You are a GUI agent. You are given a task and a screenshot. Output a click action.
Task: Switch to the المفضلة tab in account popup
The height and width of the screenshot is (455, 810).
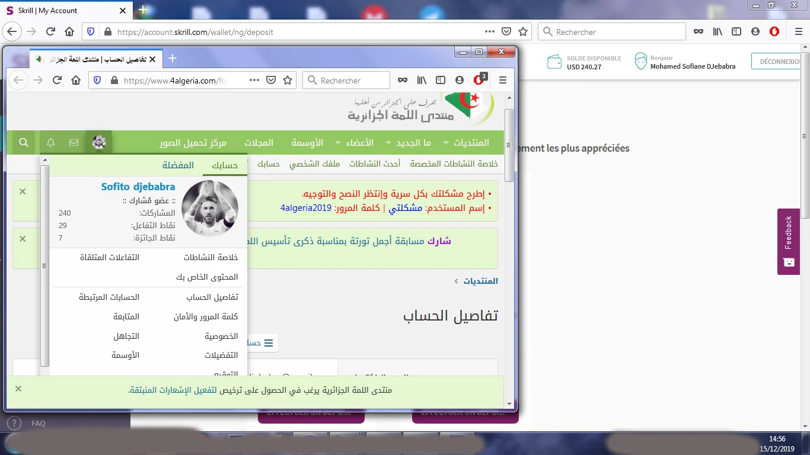(178, 165)
